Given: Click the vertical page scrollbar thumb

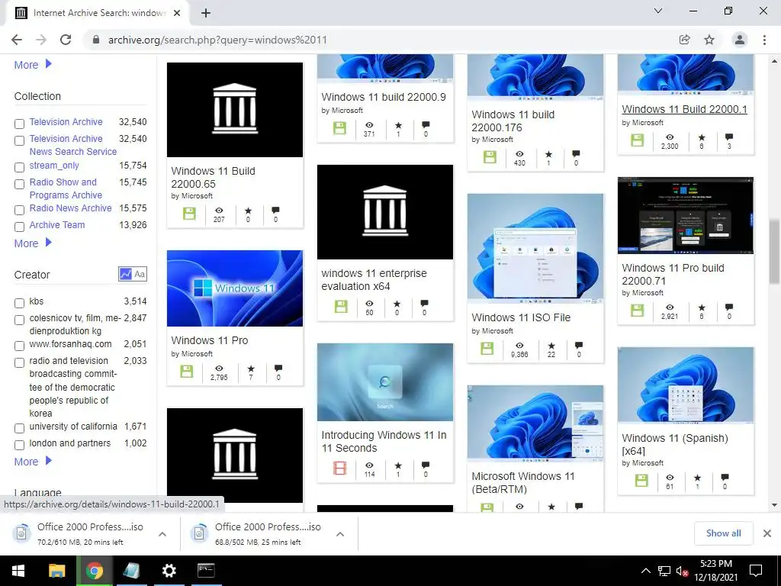Looking at the screenshot, I should click(x=774, y=250).
